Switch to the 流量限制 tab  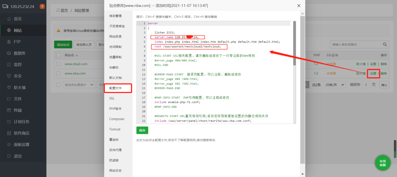click(115, 57)
